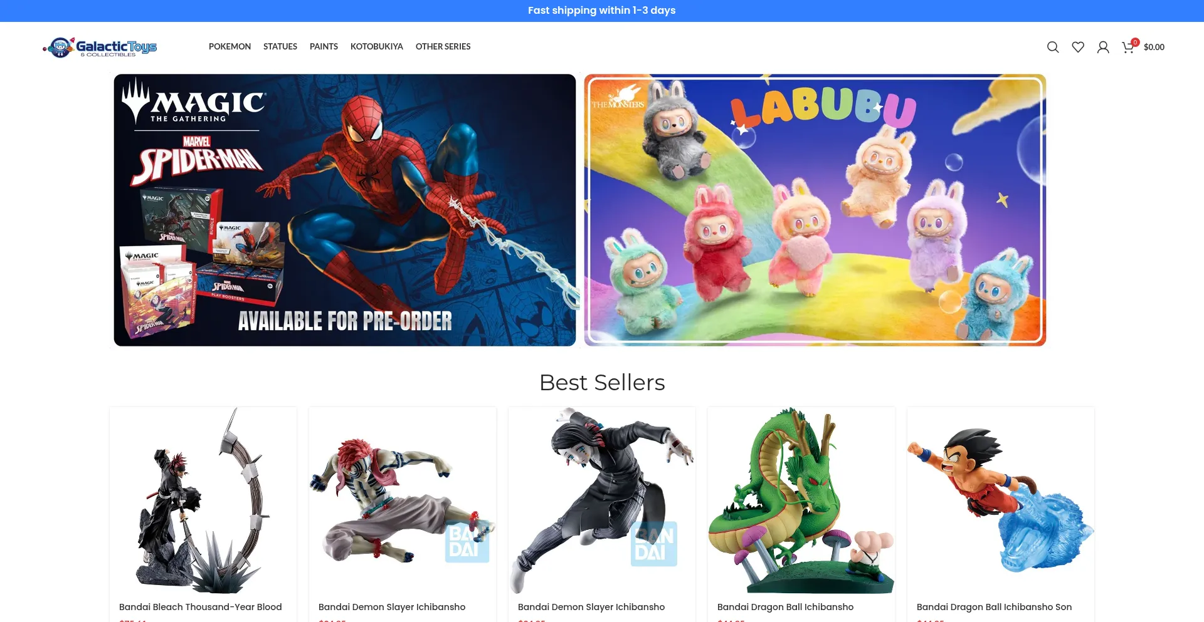Open the shopping cart icon

(1128, 47)
